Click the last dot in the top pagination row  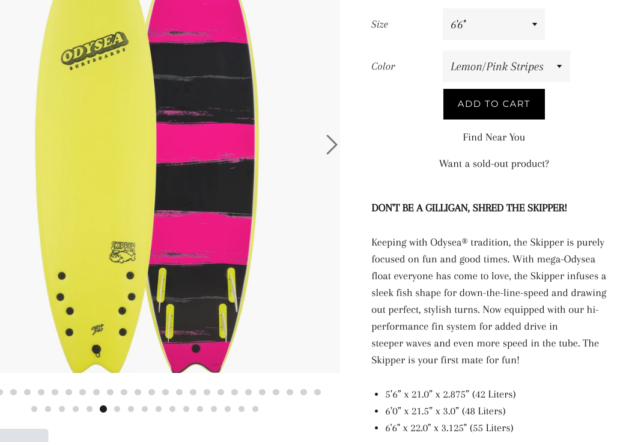(x=317, y=392)
